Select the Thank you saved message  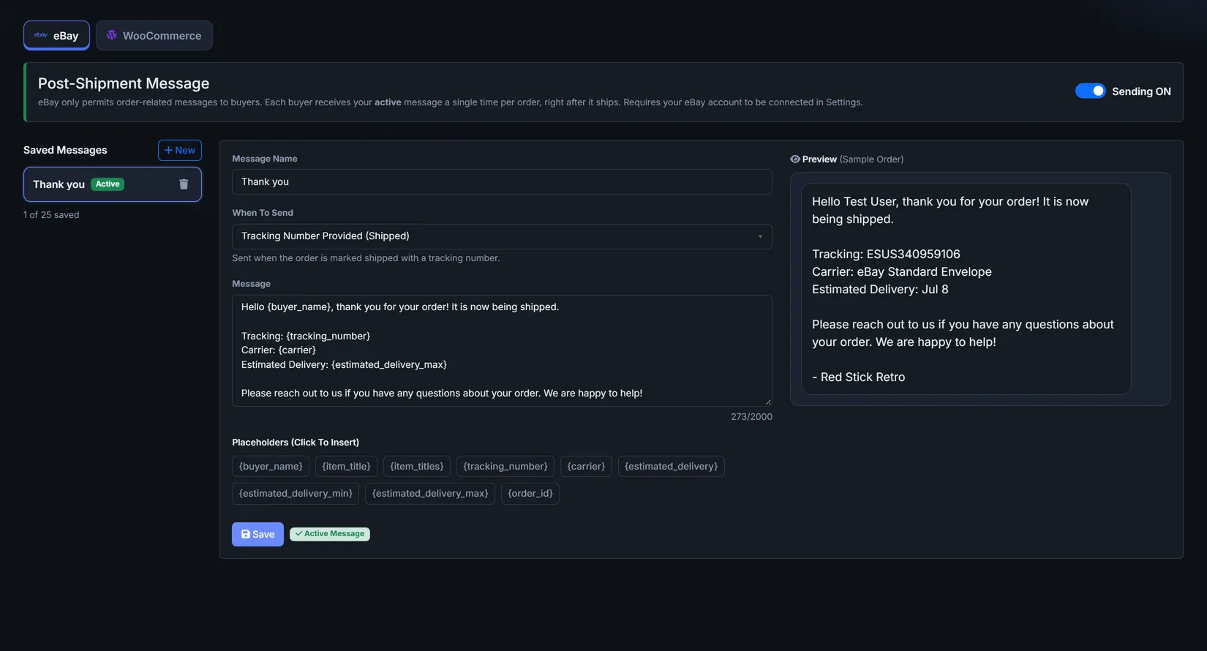pyautogui.click(x=113, y=184)
